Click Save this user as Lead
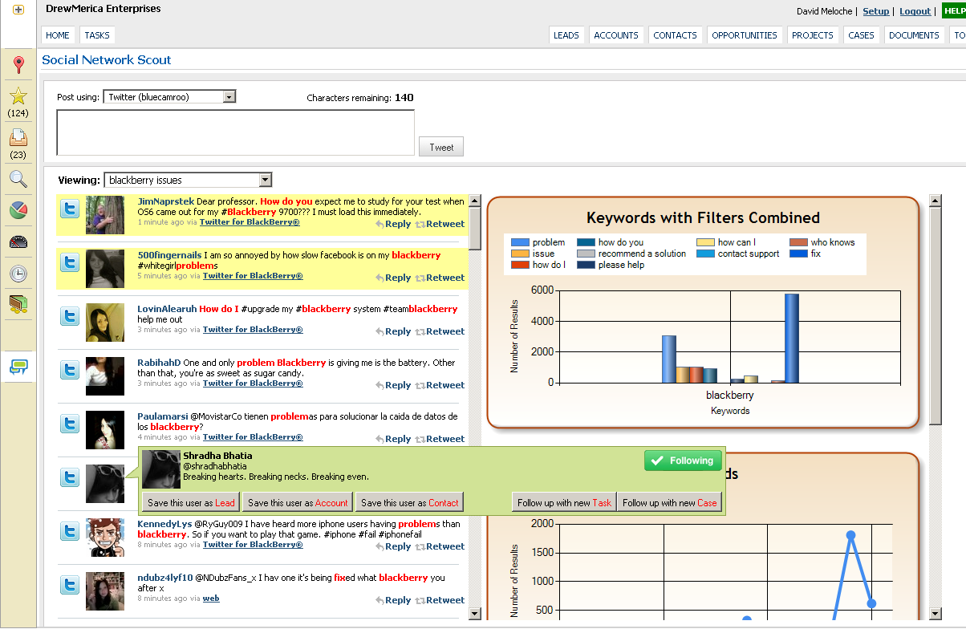 (191, 503)
